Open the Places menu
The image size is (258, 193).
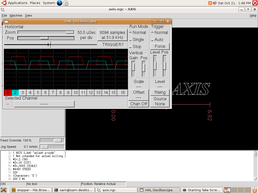pyautogui.click(x=35, y=3)
